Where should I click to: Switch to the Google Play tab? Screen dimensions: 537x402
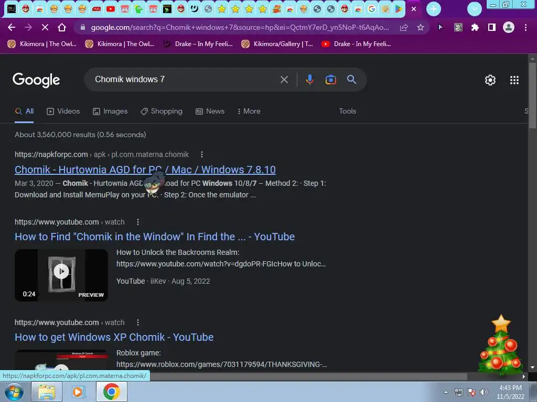pyautogui.click(x=399, y=9)
